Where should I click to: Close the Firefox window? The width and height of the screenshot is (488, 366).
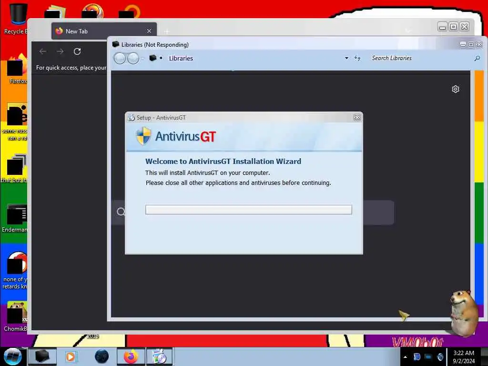pos(464,27)
